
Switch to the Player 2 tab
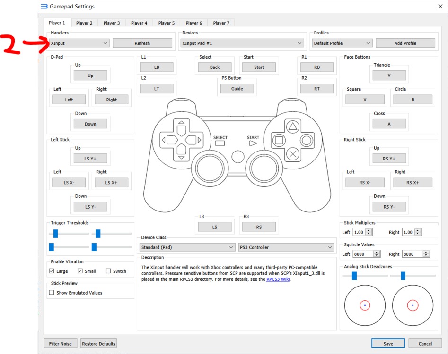[84, 23]
